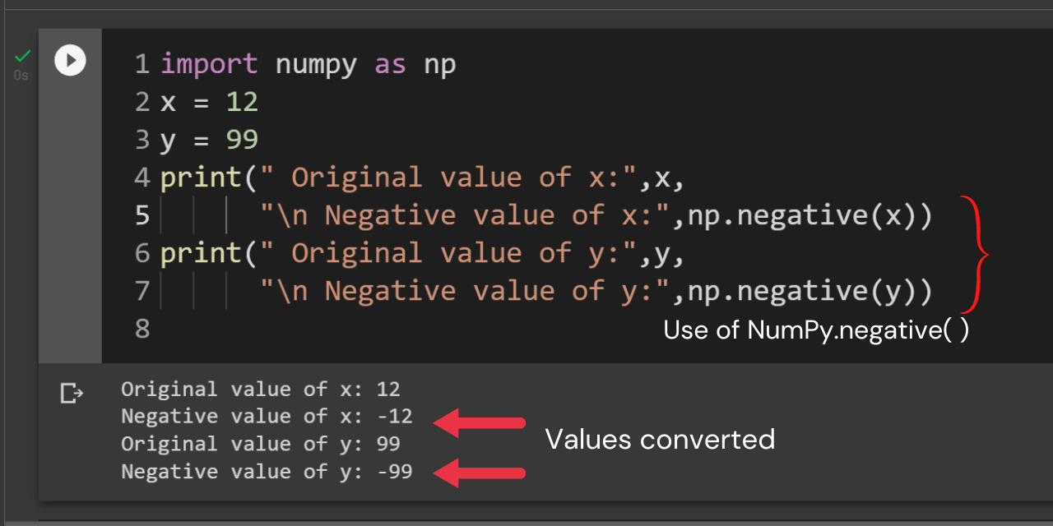Image resolution: width=1053 pixels, height=526 pixels.
Task: Click the Use of NumPy.negative( ) label
Action: (816, 330)
